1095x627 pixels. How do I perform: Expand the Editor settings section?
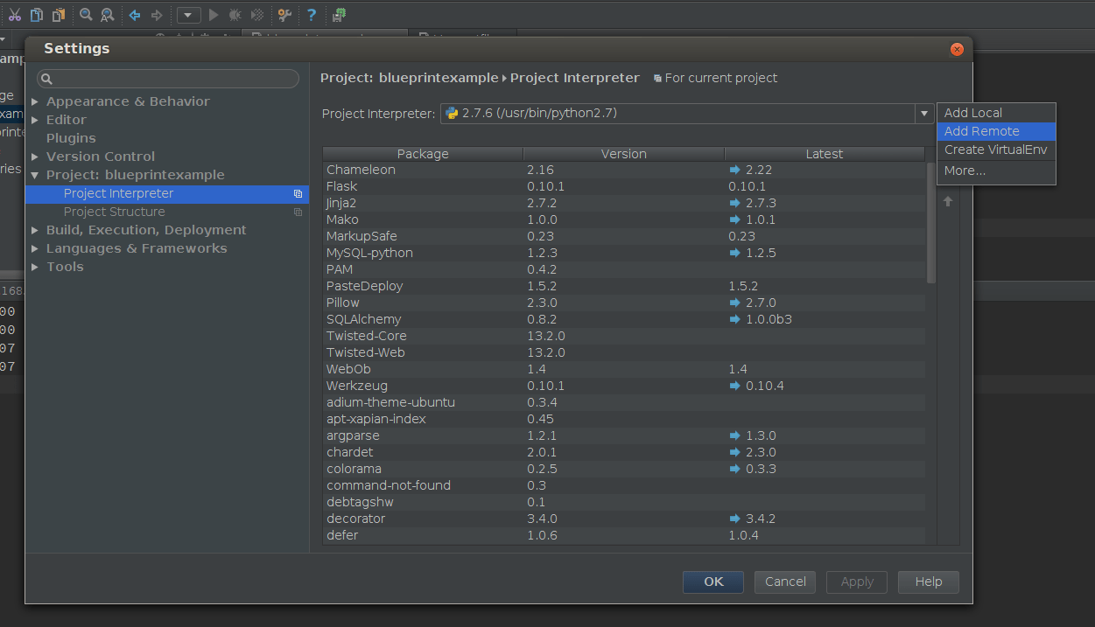click(x=35, y=119)
